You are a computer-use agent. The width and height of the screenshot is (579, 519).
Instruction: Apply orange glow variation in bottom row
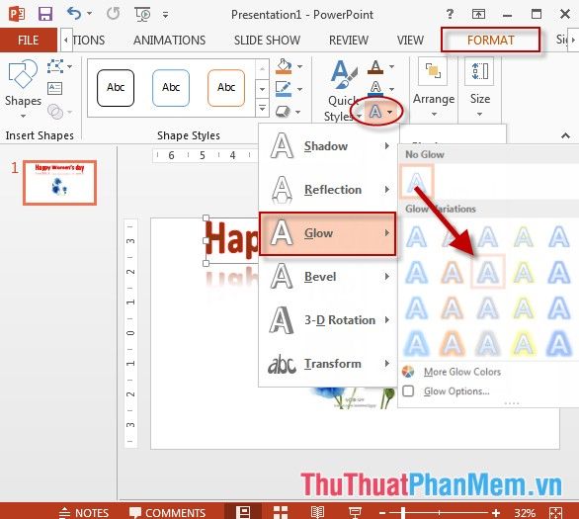click(452, 344)
